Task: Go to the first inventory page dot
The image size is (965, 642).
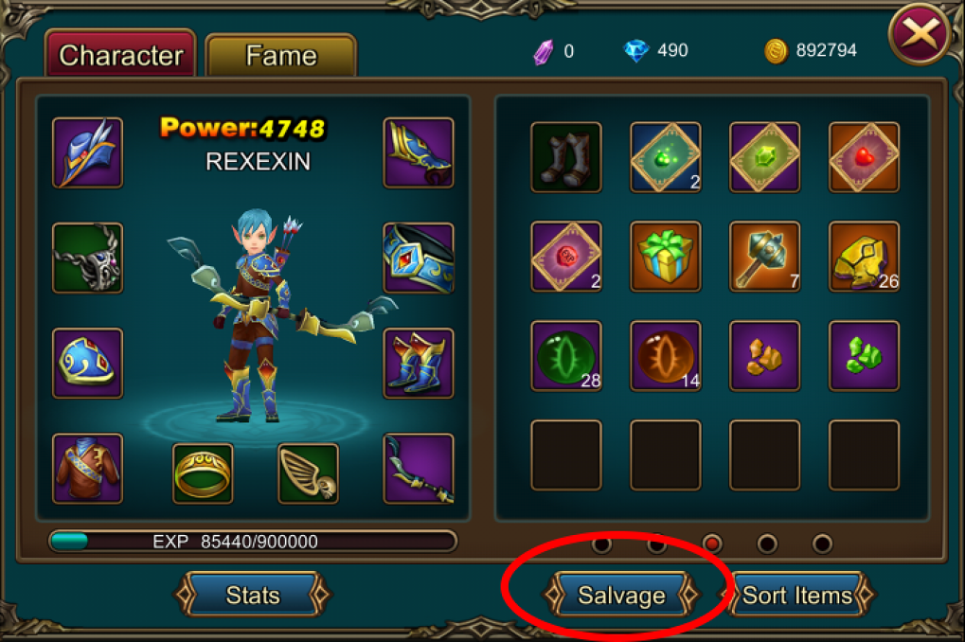Action: [x=601, y=544]
